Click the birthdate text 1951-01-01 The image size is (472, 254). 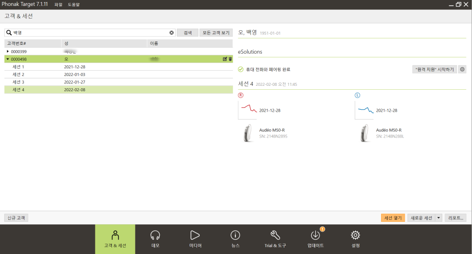coord(270,33)
